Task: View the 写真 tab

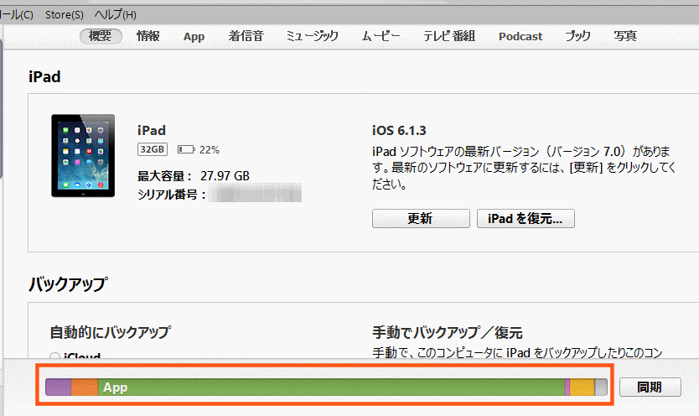Action: click(624, 36)
